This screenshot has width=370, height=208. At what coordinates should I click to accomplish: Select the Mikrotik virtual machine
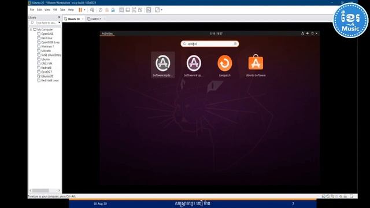coord(44,51)
